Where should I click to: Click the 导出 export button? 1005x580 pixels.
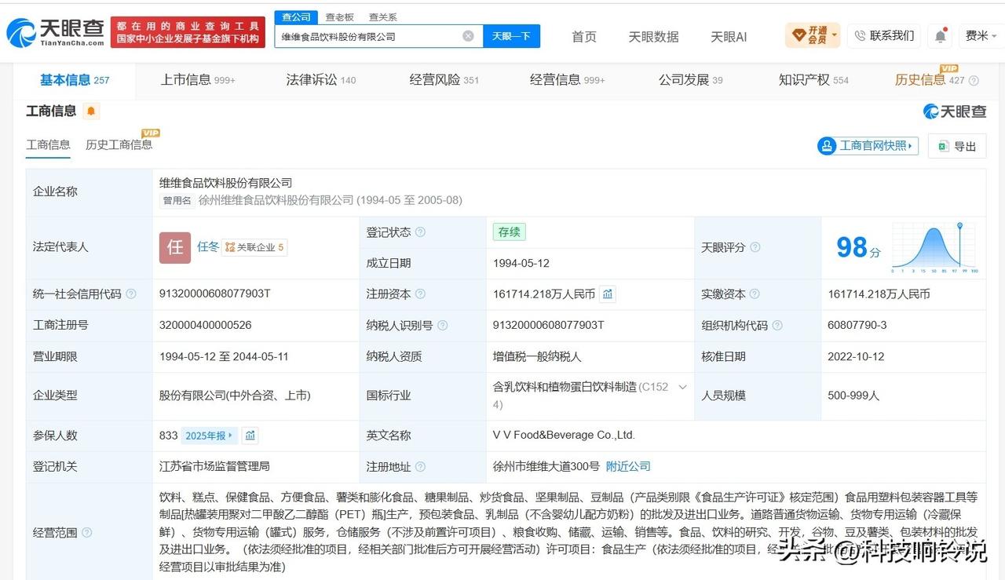tap(956, 146)
